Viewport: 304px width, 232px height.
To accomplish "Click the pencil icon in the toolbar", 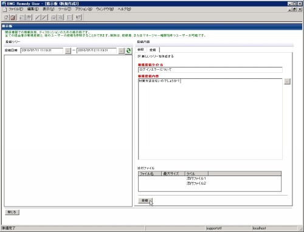I will 38,18.
